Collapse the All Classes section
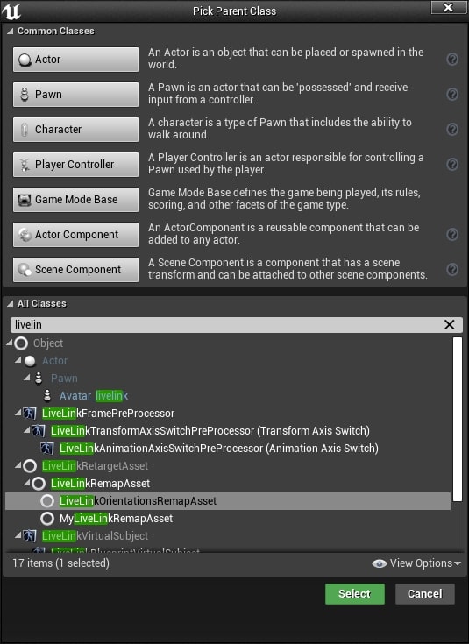469x644 pixels. pos(11,303)
